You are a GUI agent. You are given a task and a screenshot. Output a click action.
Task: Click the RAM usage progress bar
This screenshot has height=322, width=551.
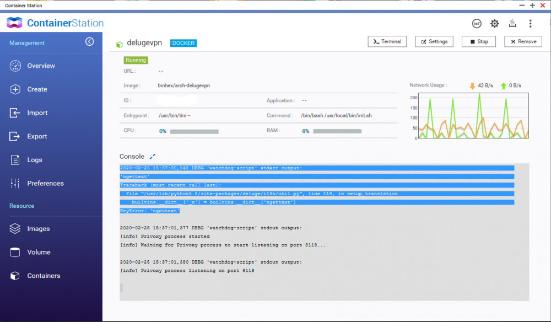tap(337, 131)
